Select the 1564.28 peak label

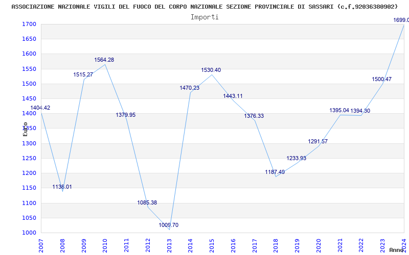104,60
